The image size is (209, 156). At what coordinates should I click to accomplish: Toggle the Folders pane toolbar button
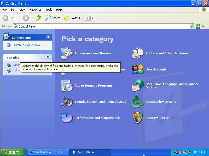point(72,18)
